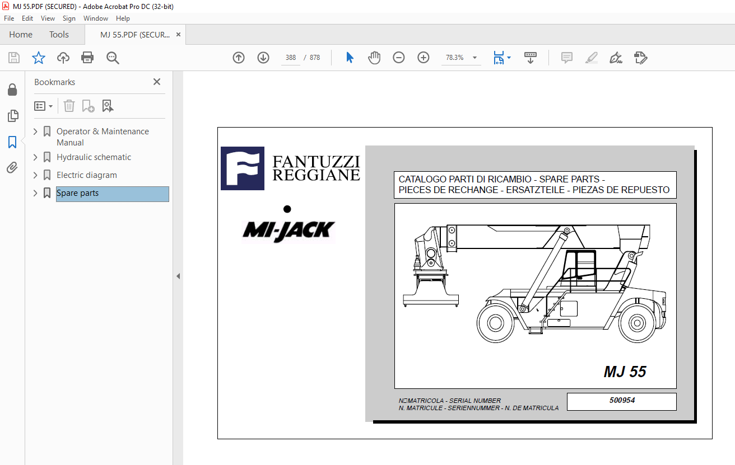Viewport: 735px width, 465px height.
Task: Open the zoom percentage dropdown
Action: 475,58
